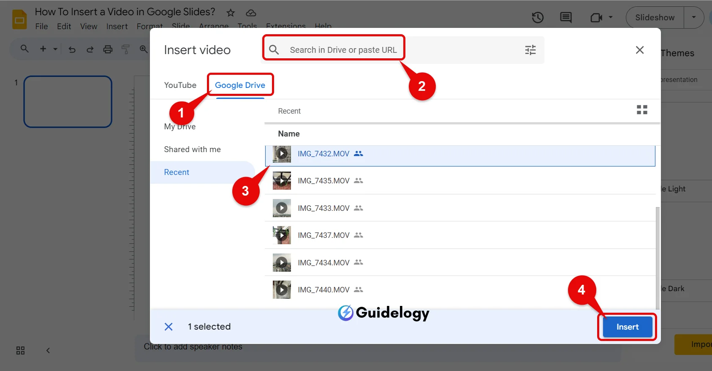Viewport: 712px width, 371px height.
Task: Click shared icon next to IMG_7440.MOV
Action: (359, 289)
